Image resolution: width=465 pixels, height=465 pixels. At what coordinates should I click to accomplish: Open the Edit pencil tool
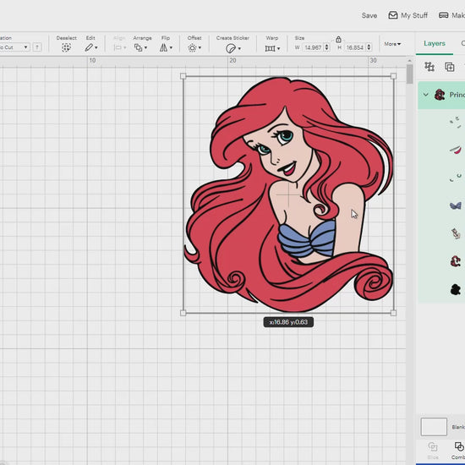click(x=89, y=47)
